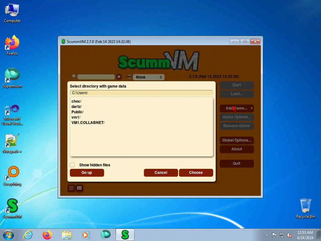This screenshot has width=321, height=241.
Task: Cancel the directory selection dialog
Action: point(161,173)
